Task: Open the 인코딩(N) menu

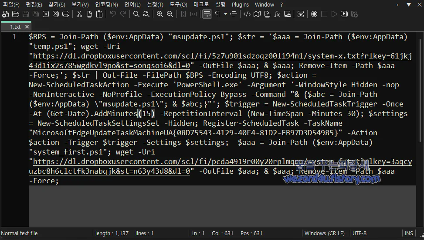Action: coord(106,5)
